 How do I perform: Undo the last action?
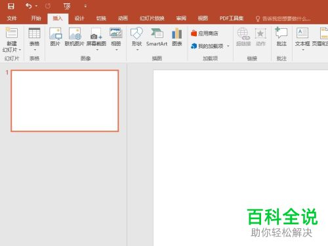pos(29,6)
